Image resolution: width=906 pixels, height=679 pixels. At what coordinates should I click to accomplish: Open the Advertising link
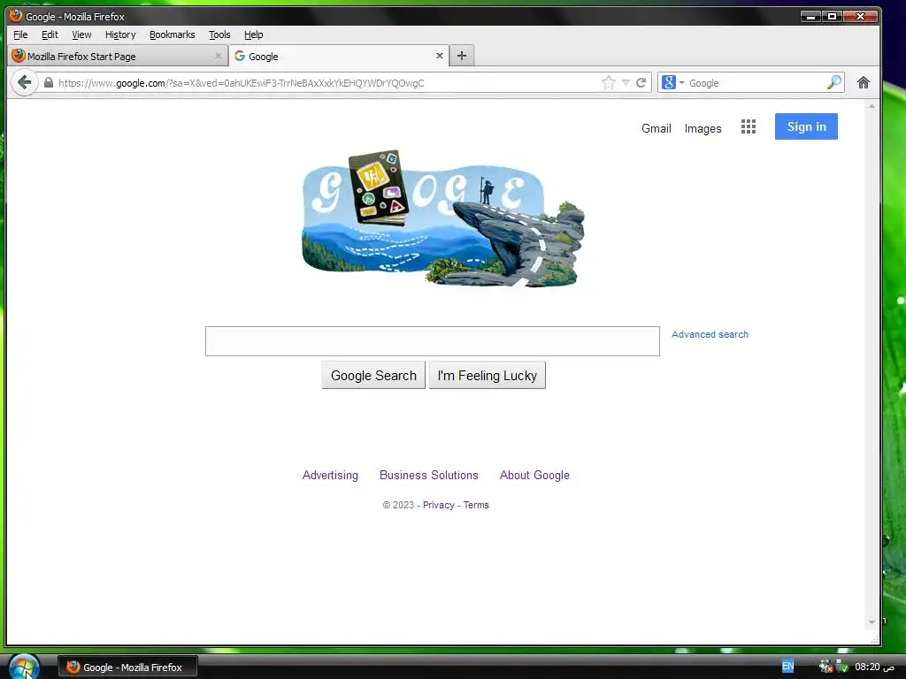330,475
